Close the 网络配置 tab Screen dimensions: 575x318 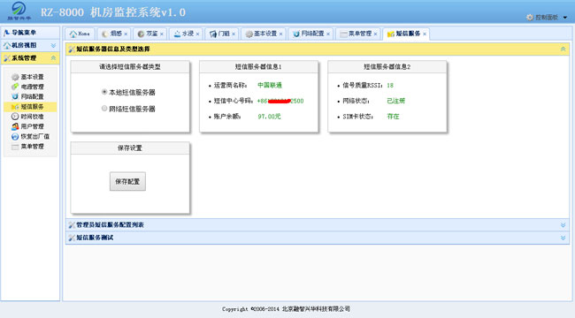(x=328, y=34)
